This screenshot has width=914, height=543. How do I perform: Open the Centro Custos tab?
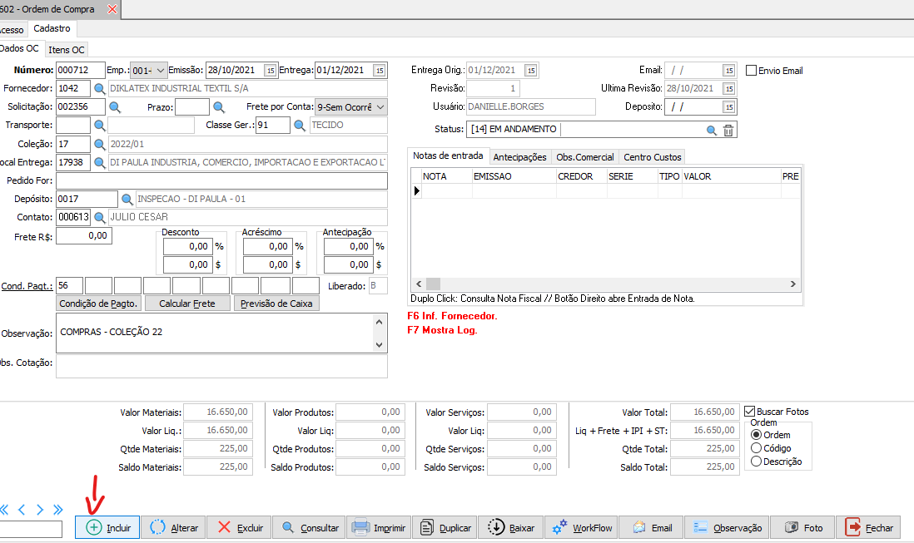tap(653, 156)
